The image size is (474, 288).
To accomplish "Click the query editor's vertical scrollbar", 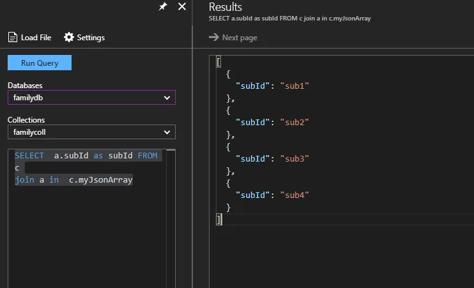I will pos(171,217).
